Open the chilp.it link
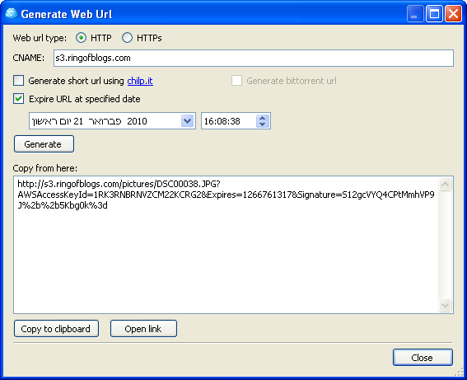The width and height of the screenshot is (467, 380). coord(140,81)
